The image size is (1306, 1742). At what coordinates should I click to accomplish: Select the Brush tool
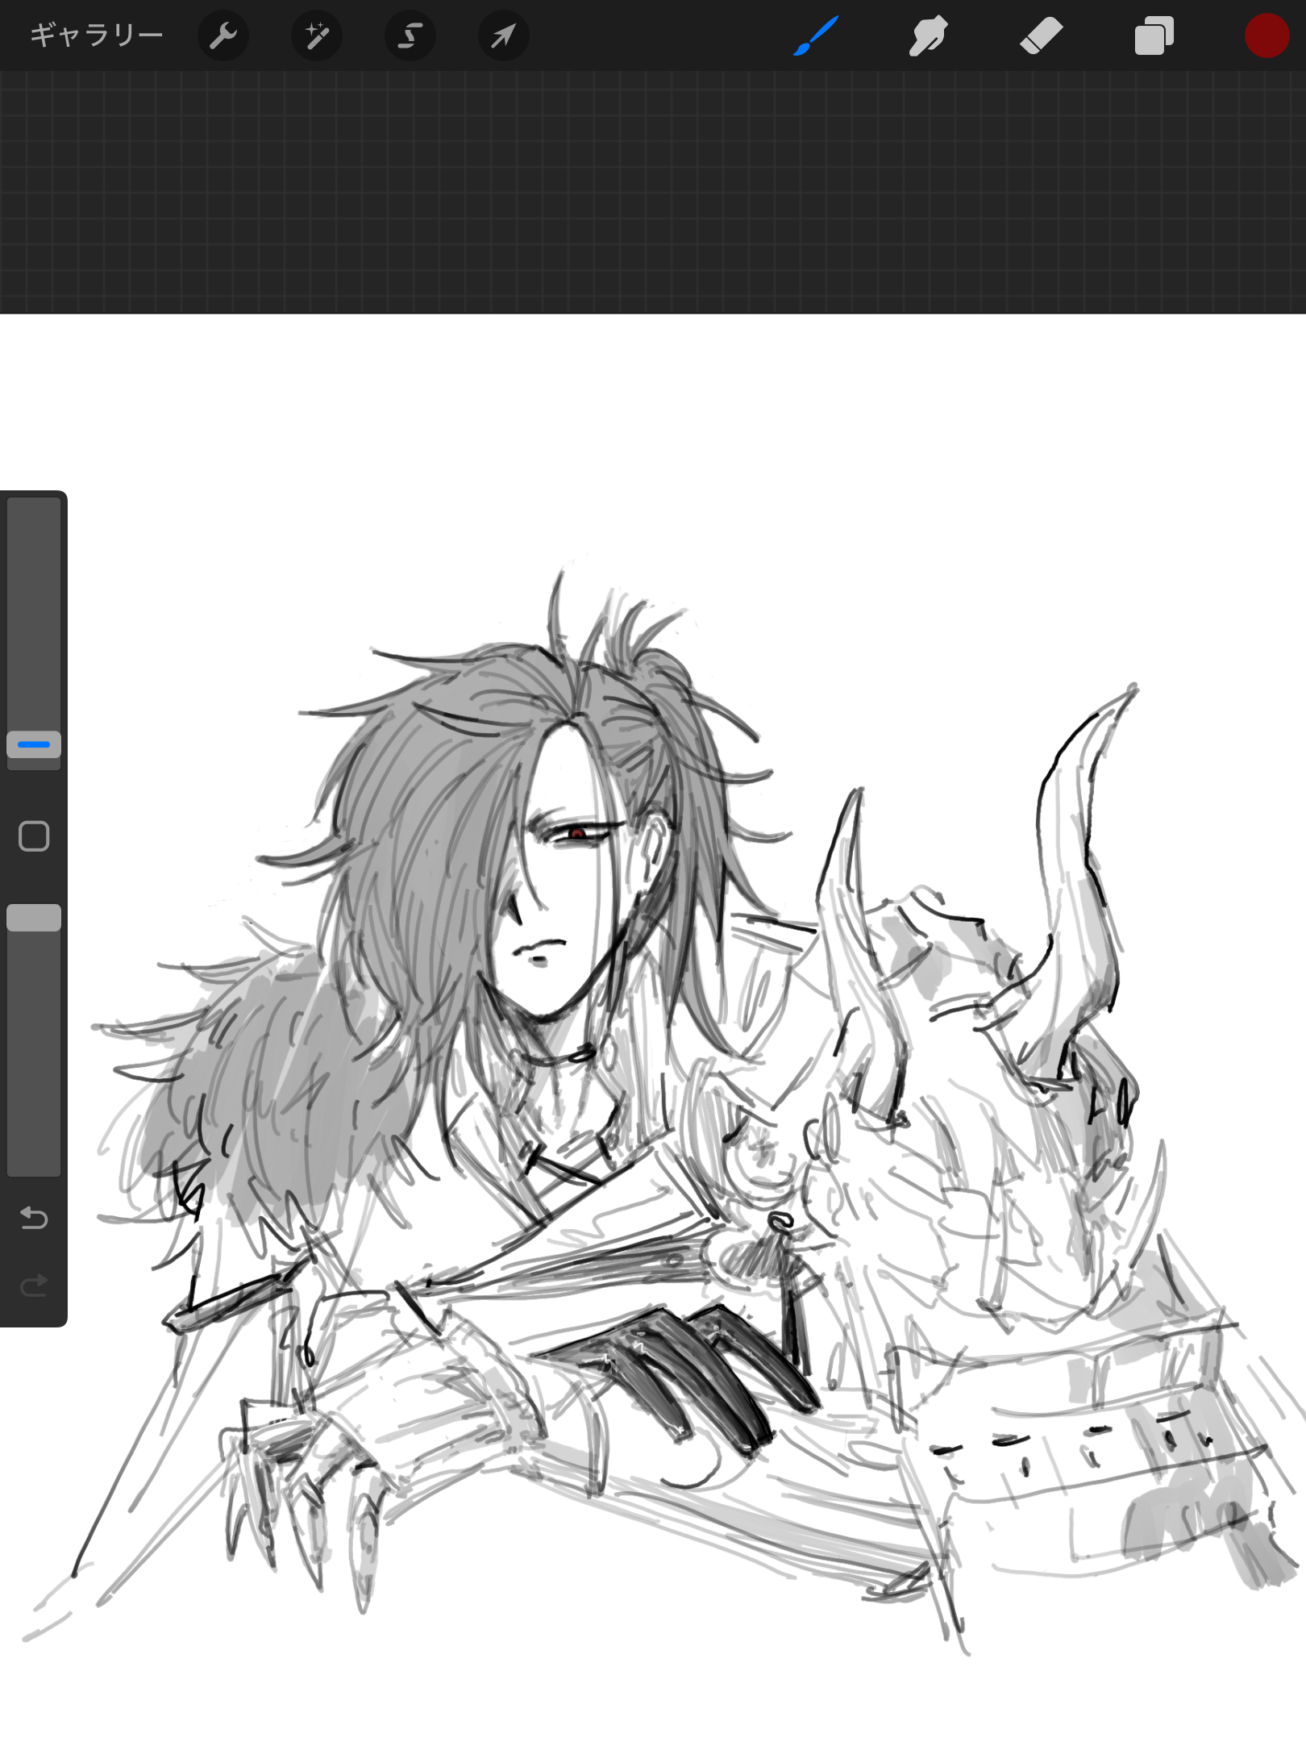click(816, 35)
